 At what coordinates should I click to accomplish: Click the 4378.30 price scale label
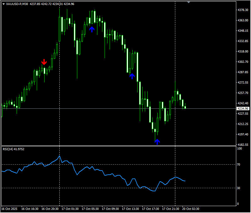click(x=243, y=10)
